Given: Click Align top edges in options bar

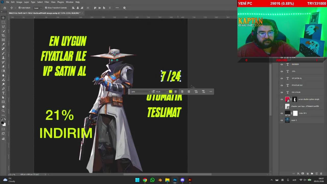Looking at the screenshot, I should (x=95, y=8).
